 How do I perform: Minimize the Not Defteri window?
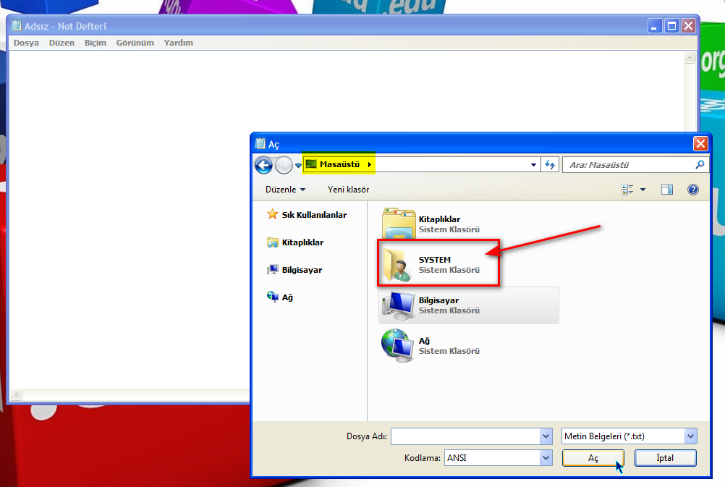click(x=654, y=26)
